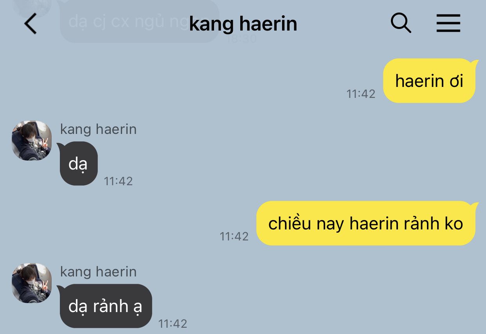This screenshot has width=486, height=334.
Task: Open the hamburger menu in chat header
Action: point(448,23)
